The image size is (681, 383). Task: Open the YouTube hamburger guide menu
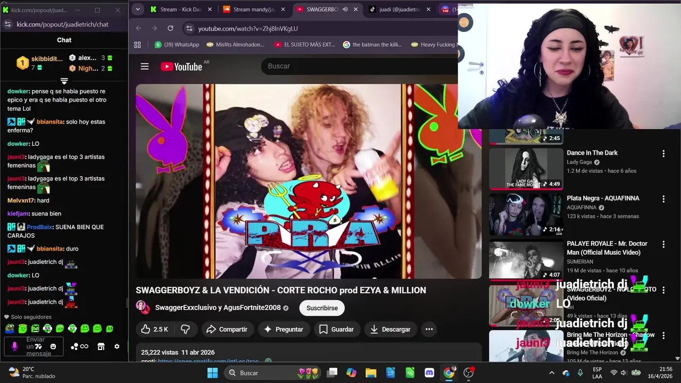click(145, 66)
